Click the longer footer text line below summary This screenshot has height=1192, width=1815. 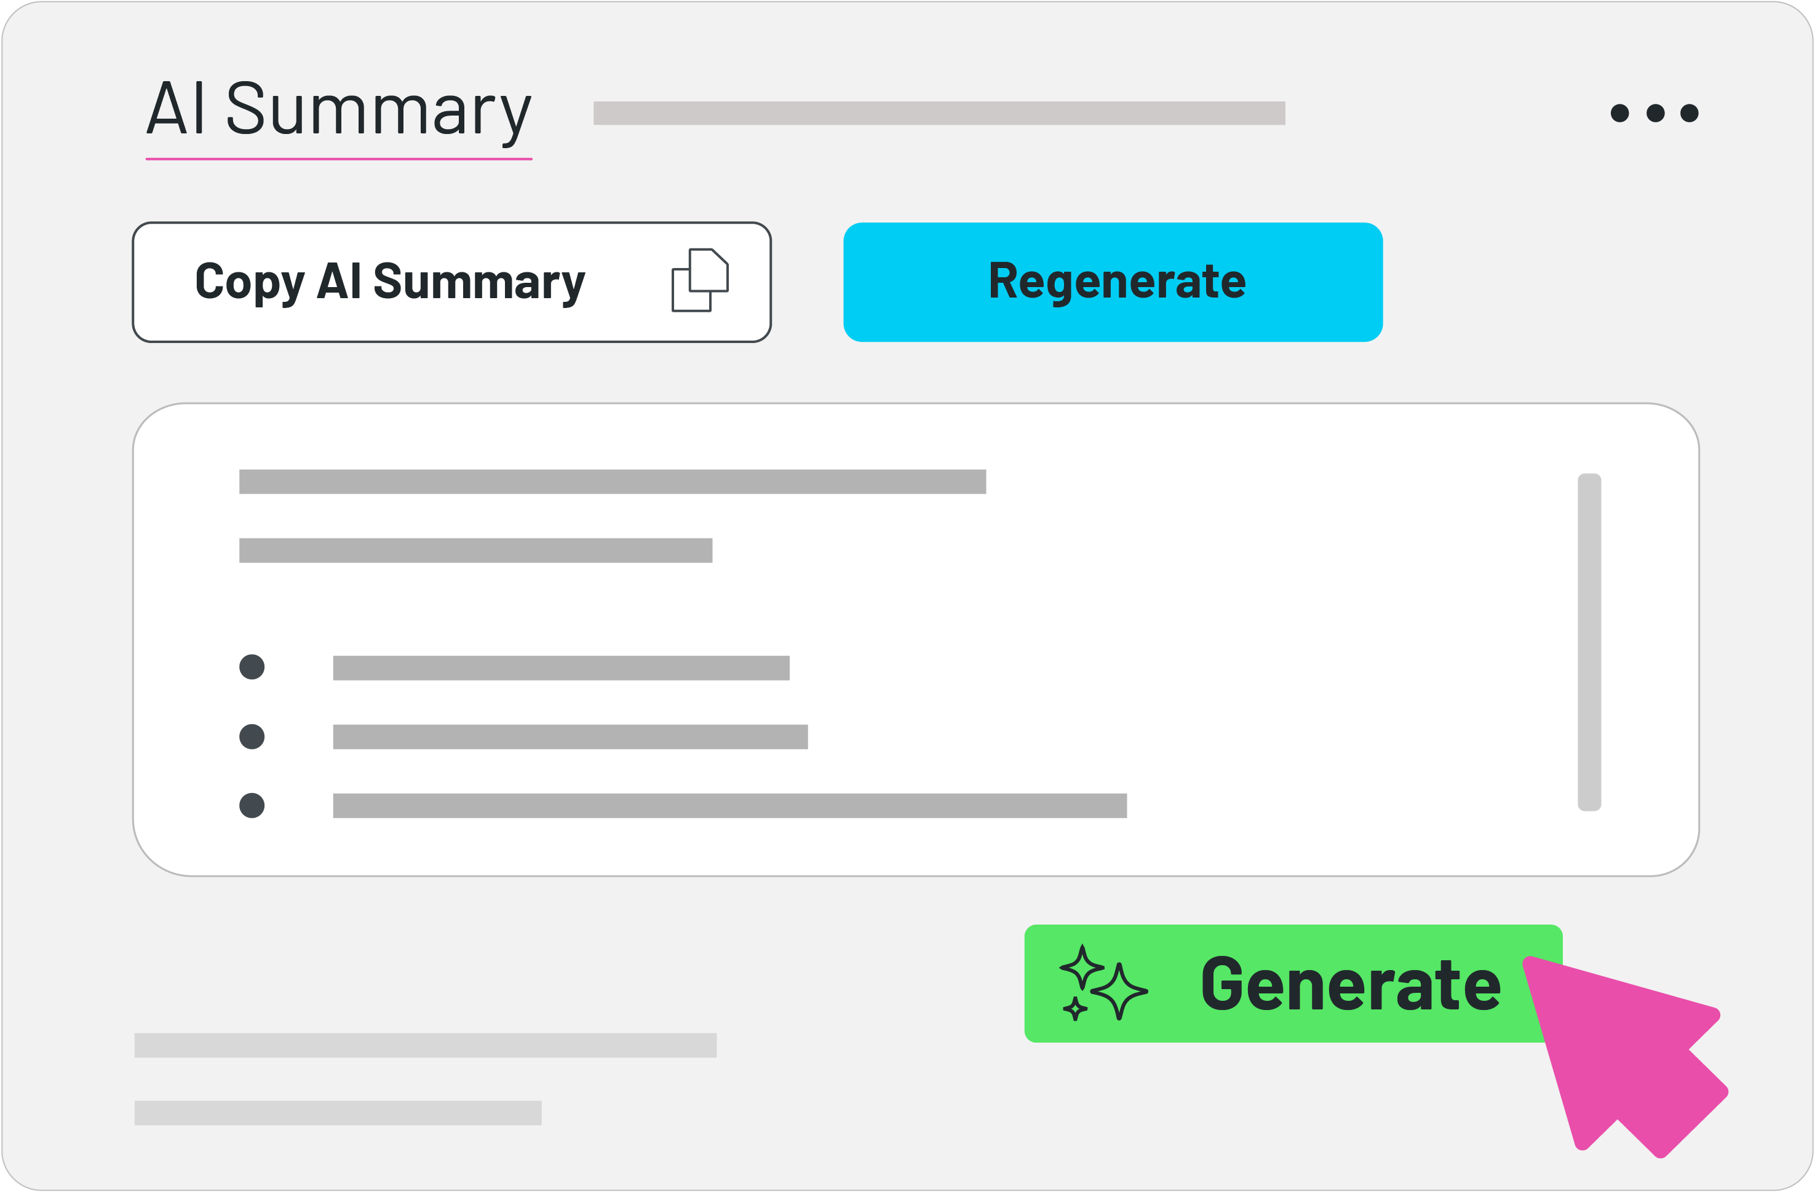click(426, 1045)
